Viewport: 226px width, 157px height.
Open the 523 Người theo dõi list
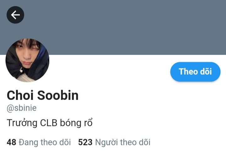(x=114, y=142)
